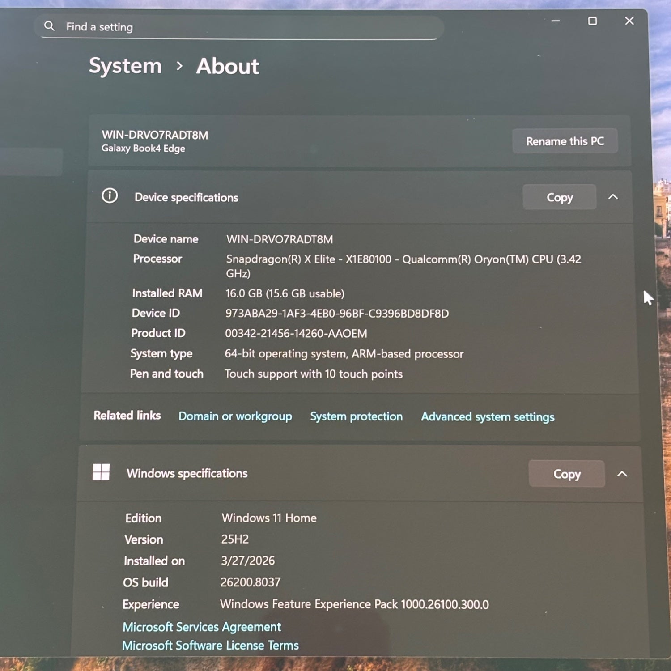Click the Device specifications info icon
Image resolution: width=671 pixels, height=671 pixels.
pyautogui.click(x=110, y=196)
